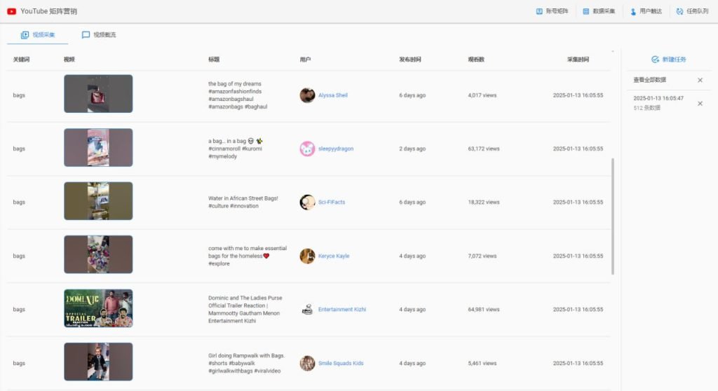Switch to the 视频截流 tab
This screenshot has width=718, height=391.
pyautogui.click(x=99, y=35)
